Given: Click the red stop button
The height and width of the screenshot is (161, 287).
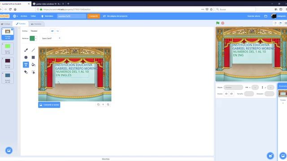Looking at the screenshot, I should coord(222,23).
